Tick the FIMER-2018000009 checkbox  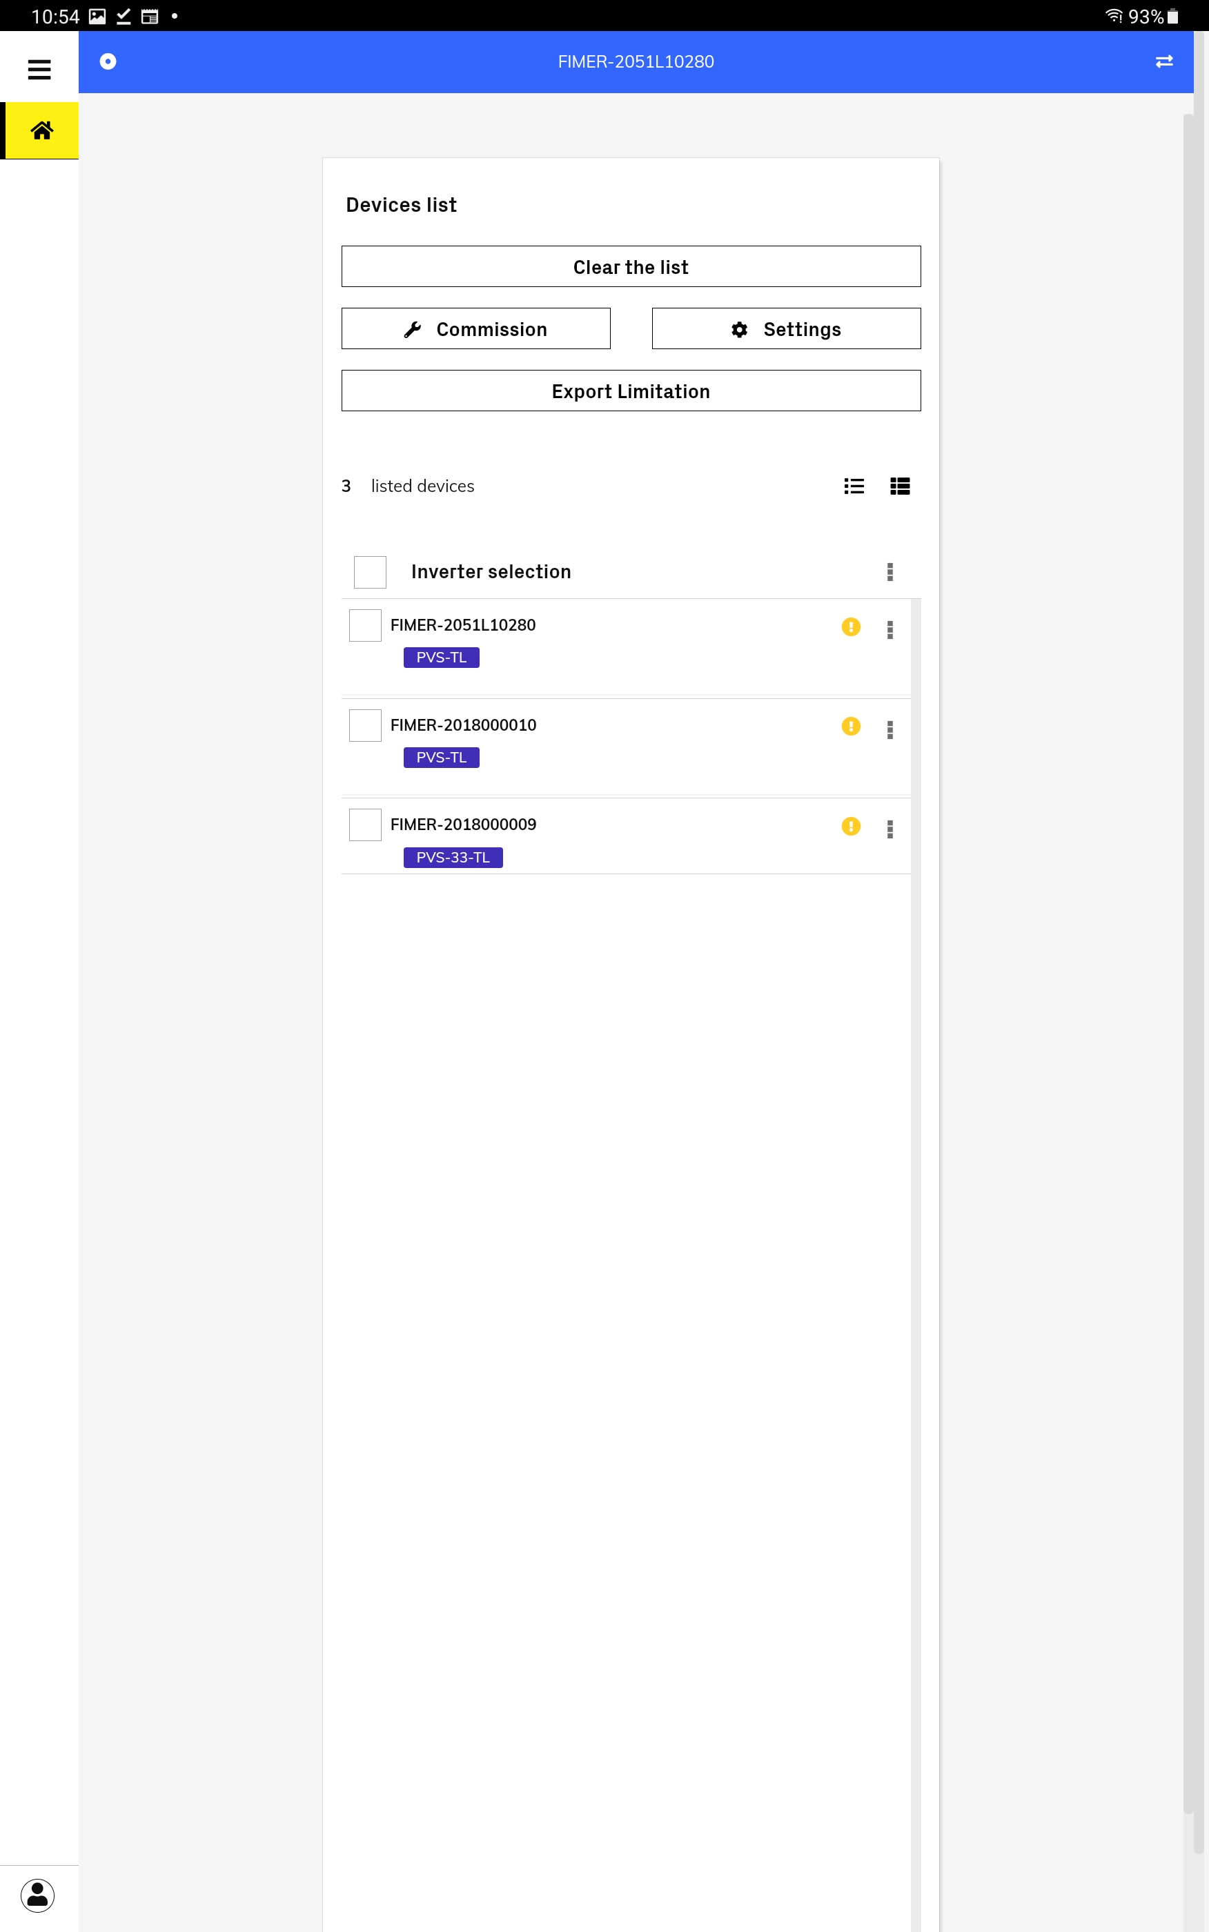coord(366,824)
